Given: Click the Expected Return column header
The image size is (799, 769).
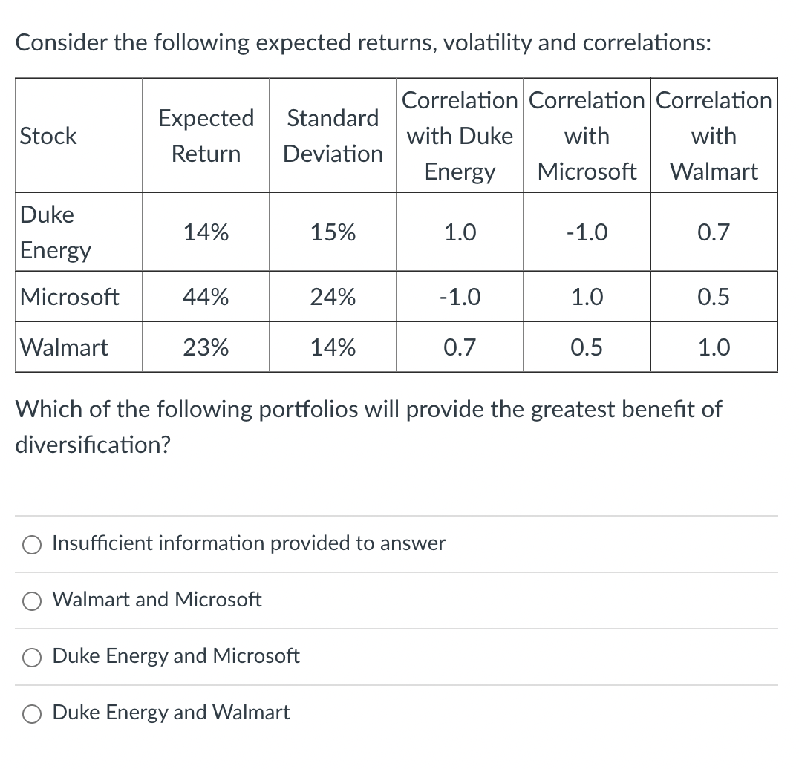Looking at the screenshot, I should (206, 135).
